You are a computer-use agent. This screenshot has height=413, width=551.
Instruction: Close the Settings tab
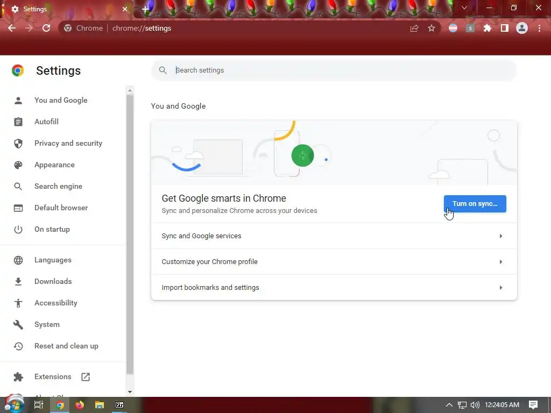pos(125,9)
